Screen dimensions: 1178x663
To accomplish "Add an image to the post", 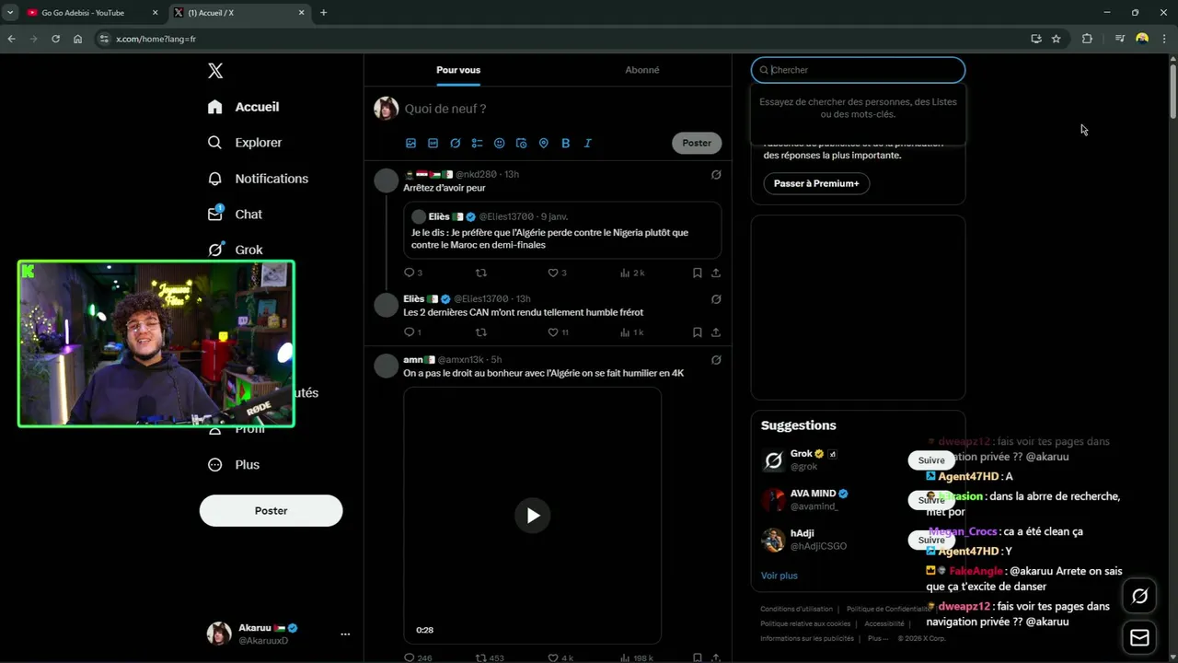I will tap(411, 143).
